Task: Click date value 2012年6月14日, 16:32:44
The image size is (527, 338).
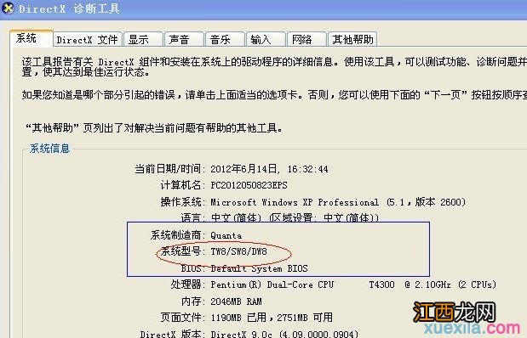Action: [x=269, y=169]
